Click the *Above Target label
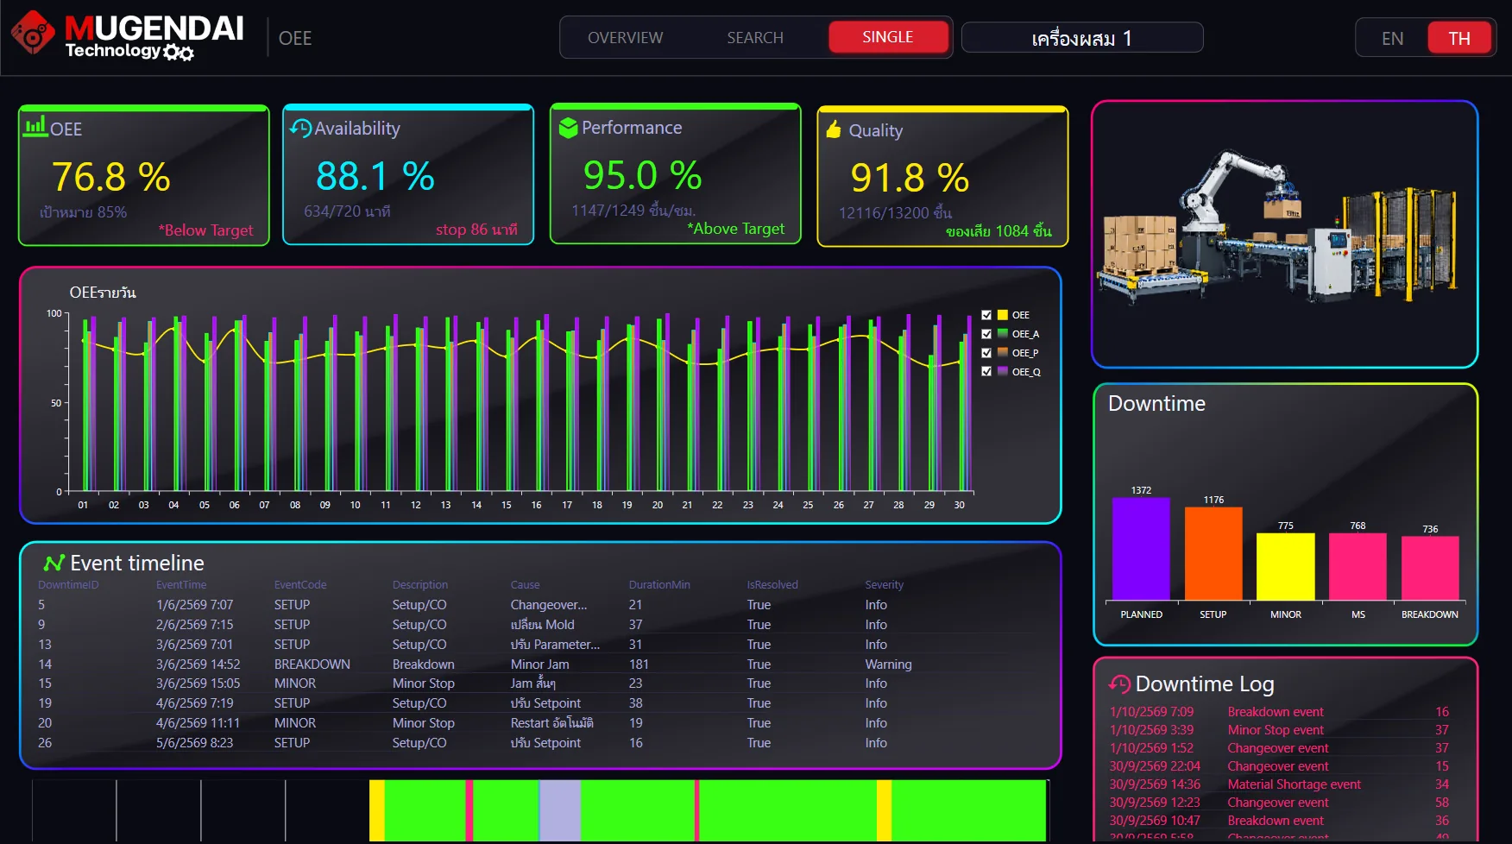 [x=736, y=229]
